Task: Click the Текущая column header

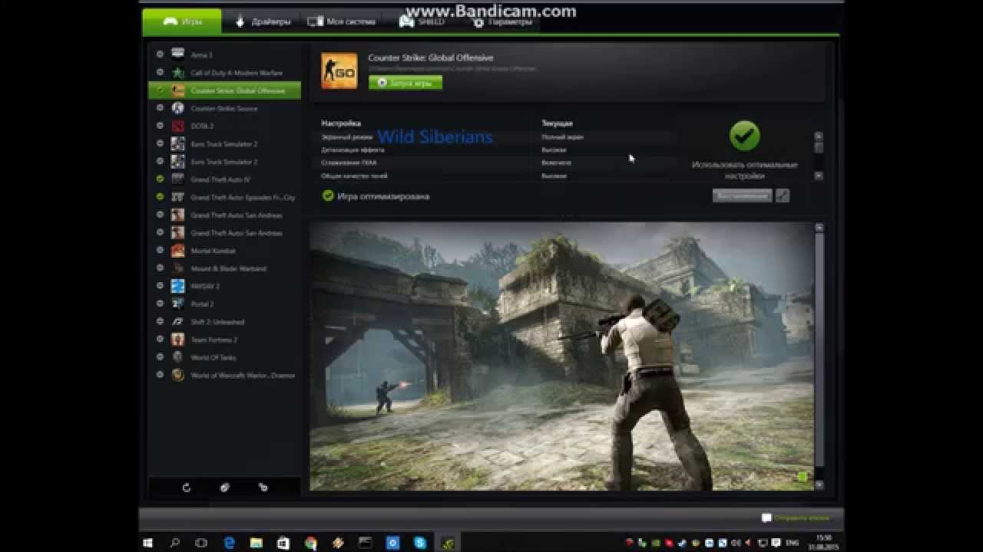Action: pyautogui.click(x=557, y=123)
